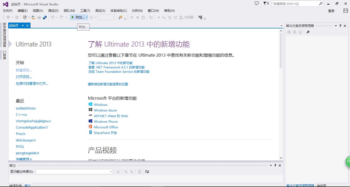The height and width of the screenshot is (187, 350).
Task: Click the user account avatar icon
Action: (x=346, y=11)
